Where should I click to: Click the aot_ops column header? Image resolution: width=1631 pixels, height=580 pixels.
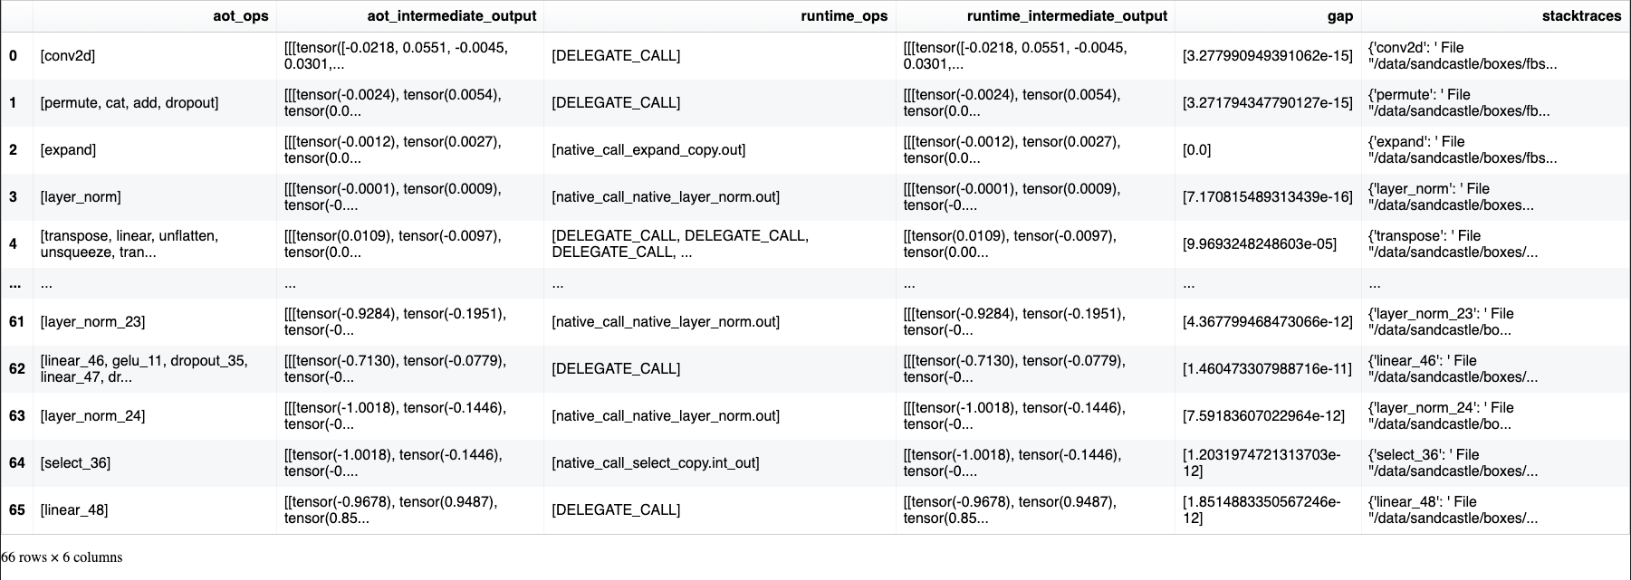point(240,16)
